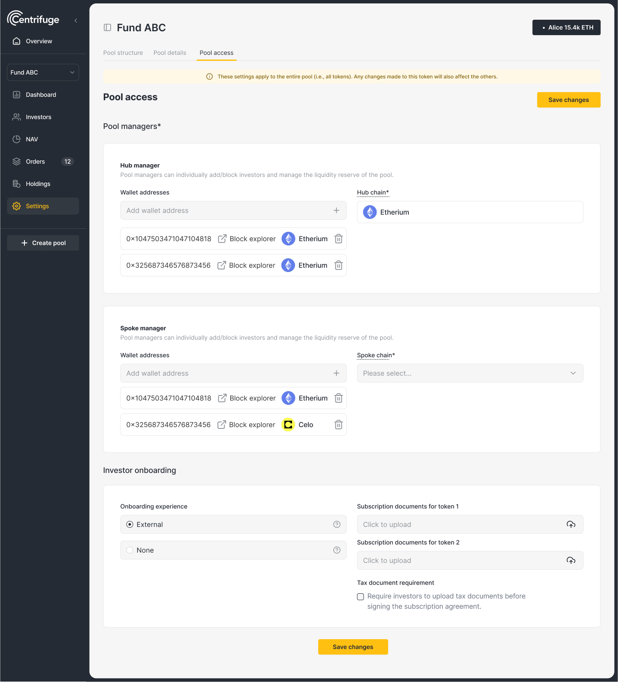Click the upload icon for token 1 documents
Screen dimensions: 618x682
pyautogui.click(x=571, y=524)
